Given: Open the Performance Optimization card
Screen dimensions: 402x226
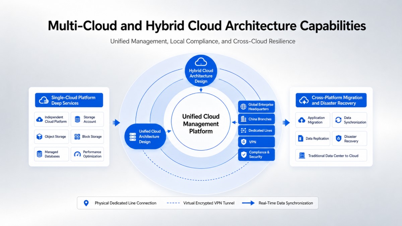Looking at the screenshot, I should tap(87, 154).
